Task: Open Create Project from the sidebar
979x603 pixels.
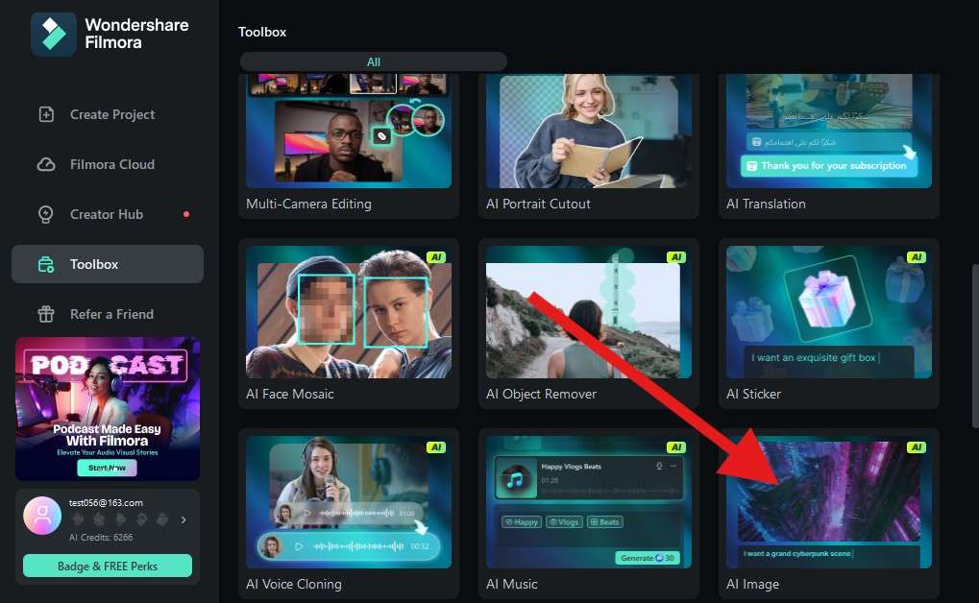Action: (x=108, y=114)
